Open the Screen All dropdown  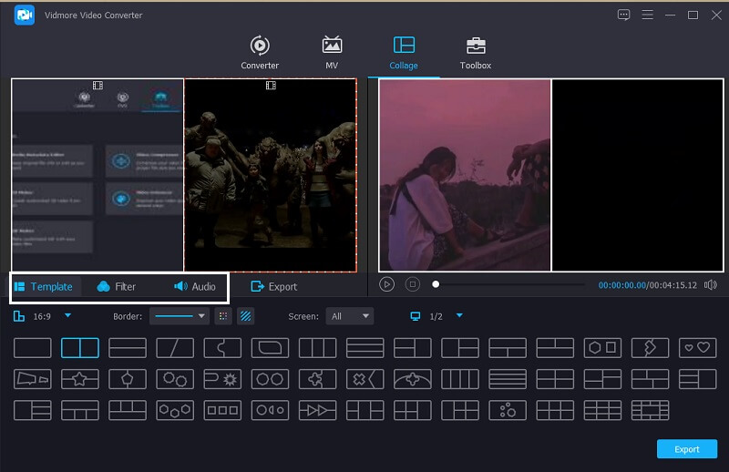[x=350, y=316]
